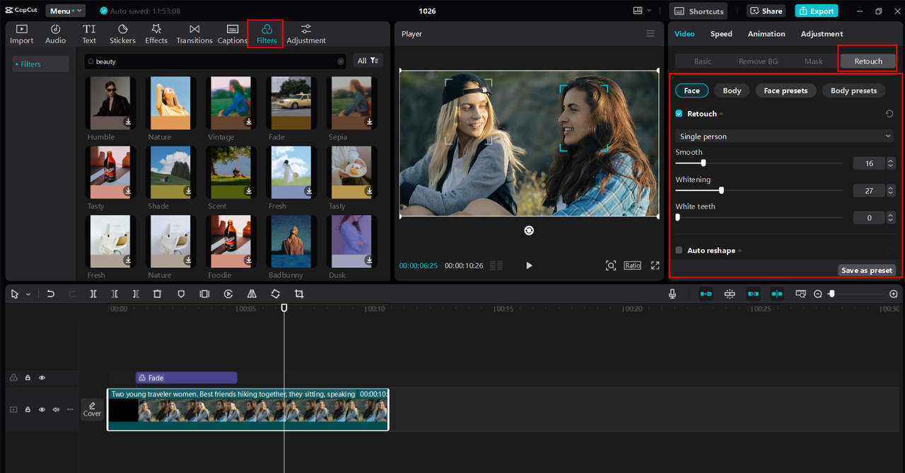Enable the Auto reshape checkbox
This screenshot has height=473, width=905.
point(679,250)
